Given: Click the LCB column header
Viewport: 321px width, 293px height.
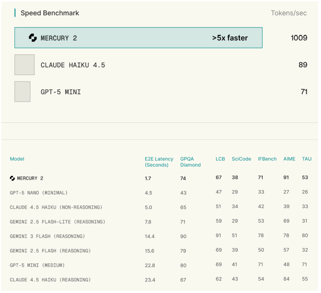Looking at the screenshot, I should [220, 159].
